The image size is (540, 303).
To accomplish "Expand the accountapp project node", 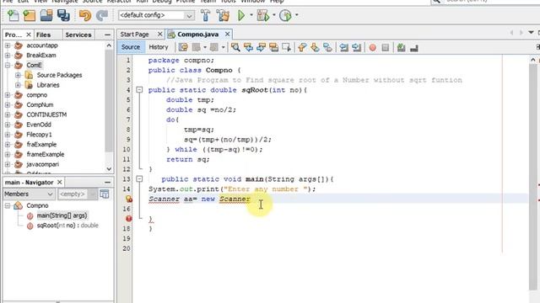I will point(8,45).
